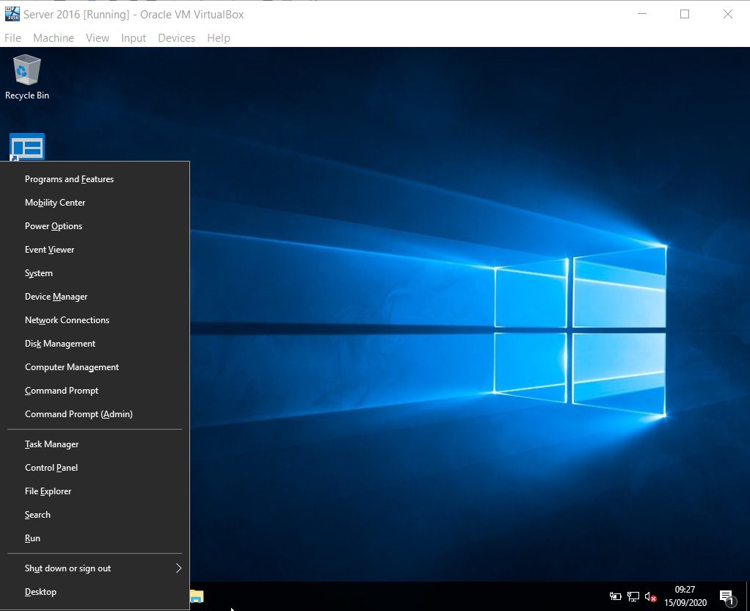
Task: Open Device Manager
Action: [95, 297]
